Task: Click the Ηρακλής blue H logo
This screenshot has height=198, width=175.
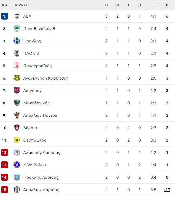Action: (17, 41)
